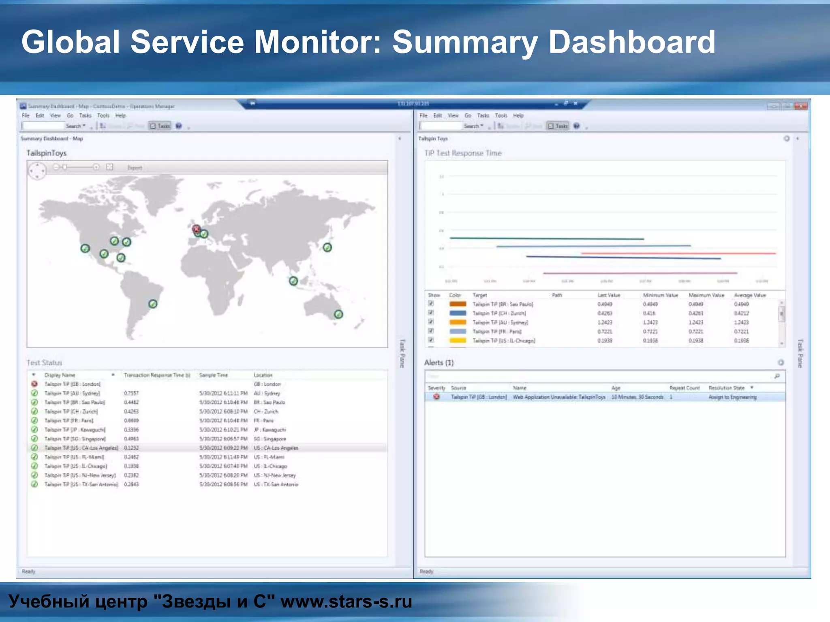Open Help icon in right window toolbar
The width and height of the screenshot is (830, 622).
tap(577, 126)
